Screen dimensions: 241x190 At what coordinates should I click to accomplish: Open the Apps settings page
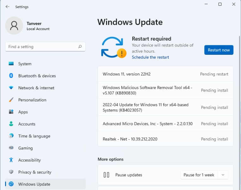pyautogui.click(x=45, y=112)
